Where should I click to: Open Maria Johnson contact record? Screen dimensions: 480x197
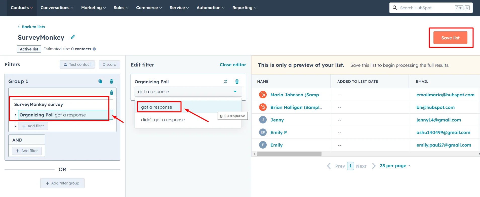point(296,95)
